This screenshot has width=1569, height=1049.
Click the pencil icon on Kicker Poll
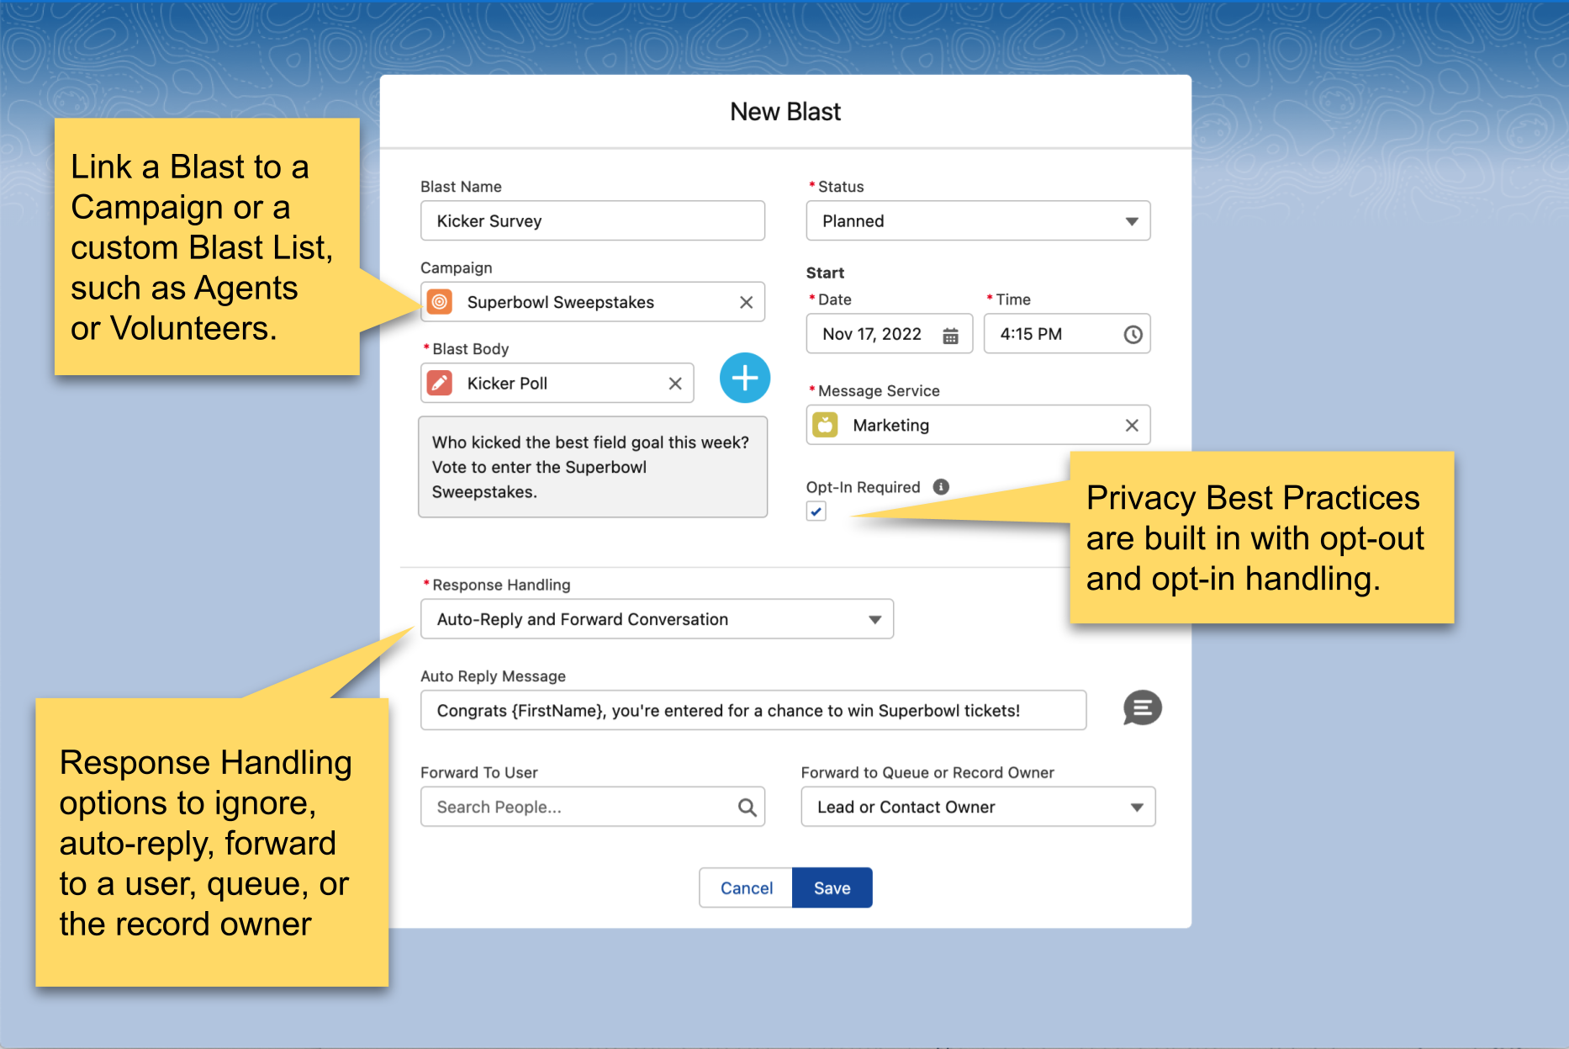pos(440,383)
